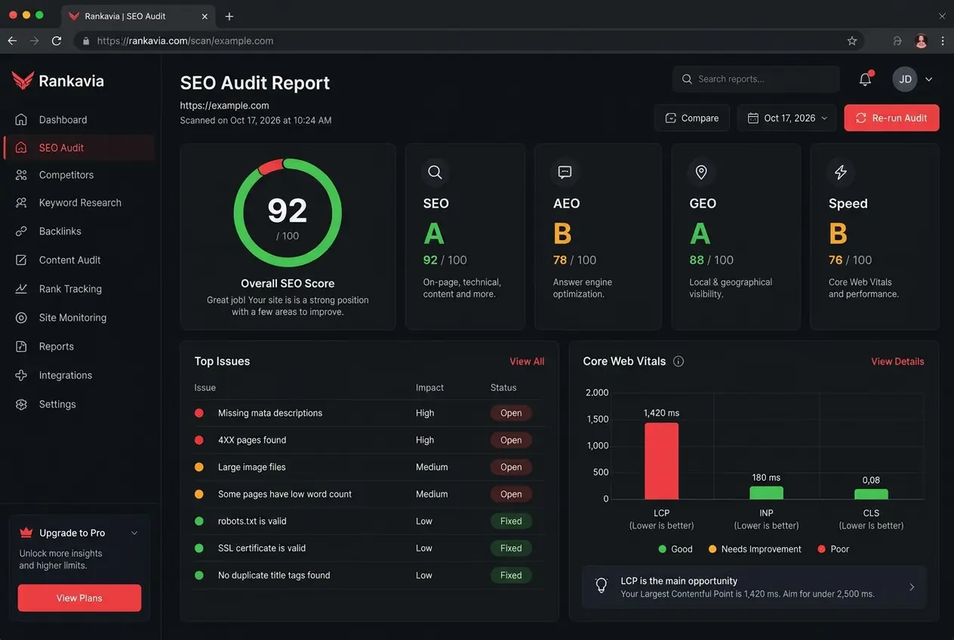The image size is (954, 640).
Task: Click the 92 overall score ring
Action: [x=288, y=213]
